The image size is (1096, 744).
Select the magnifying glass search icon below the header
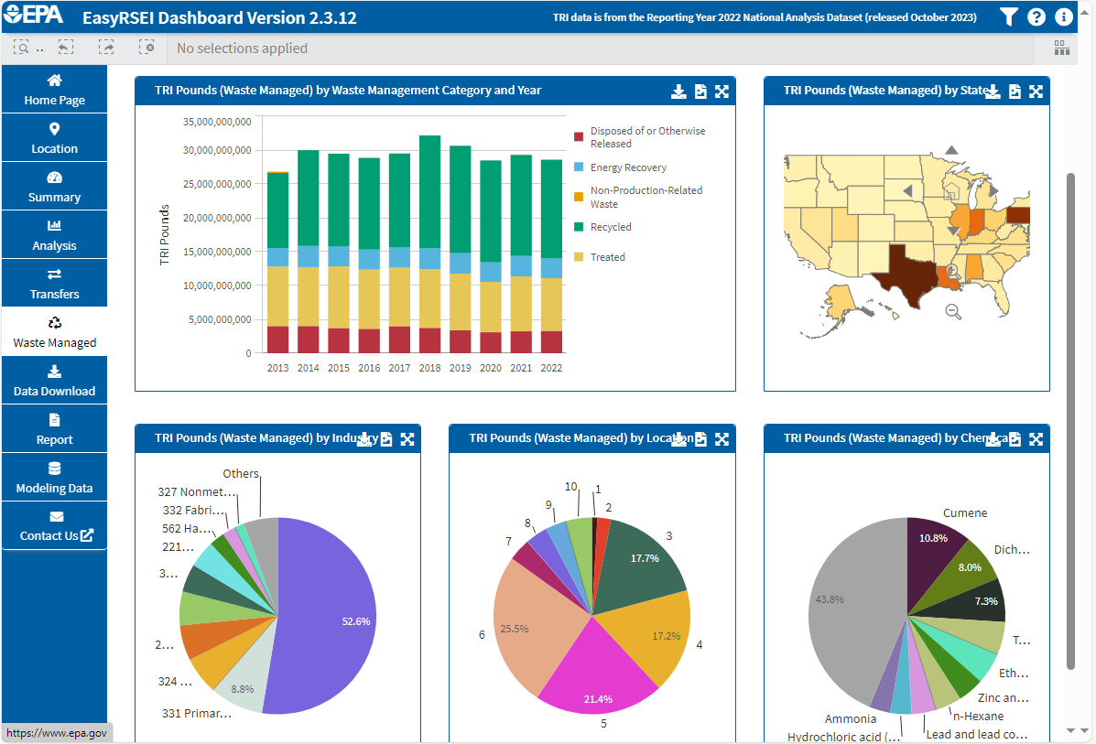click(22, 47)
